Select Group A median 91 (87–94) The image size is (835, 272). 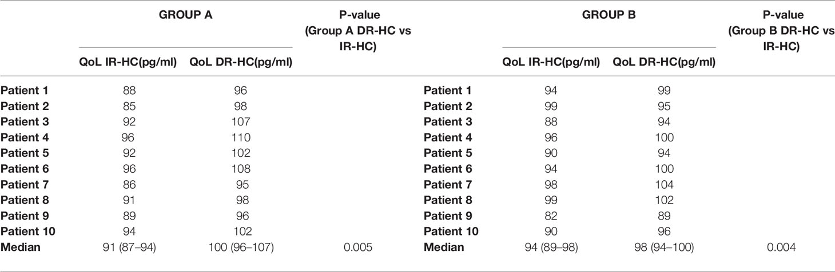(x=129, y=247)
